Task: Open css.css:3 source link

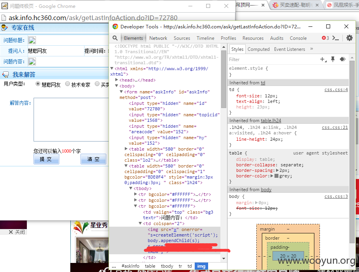Action: point(336,196)
